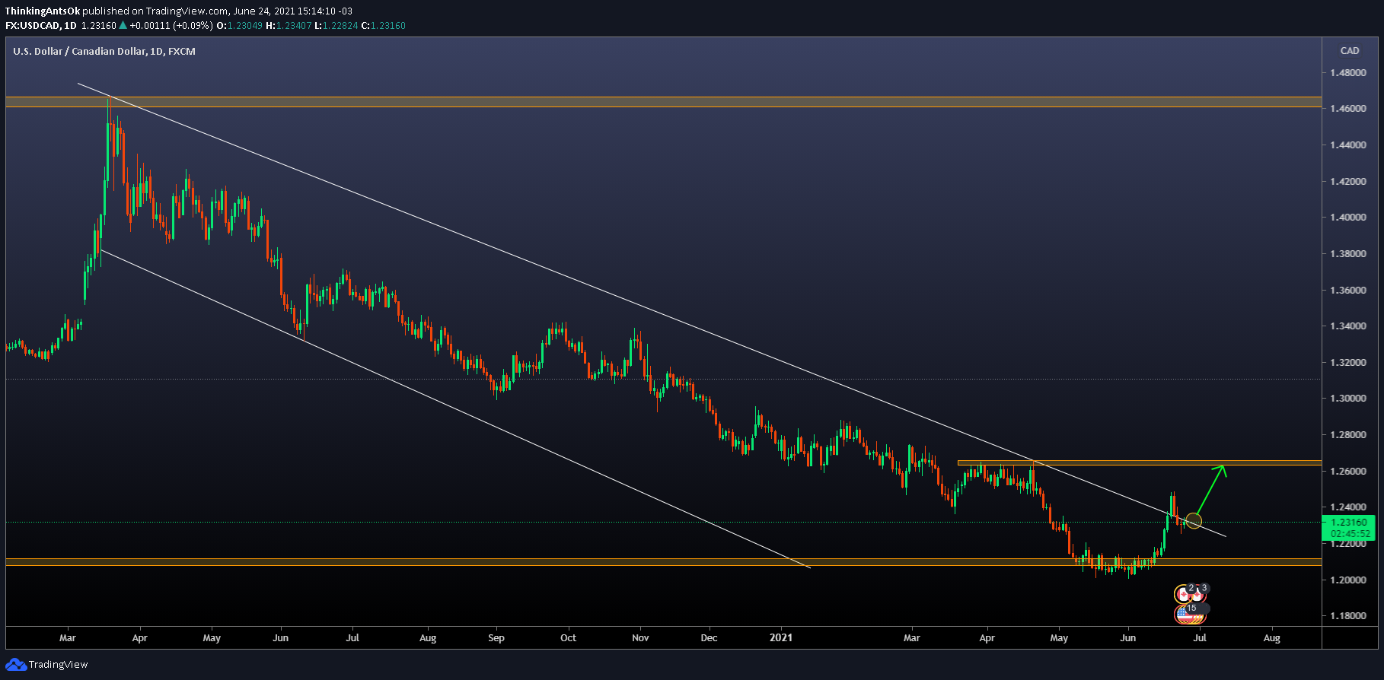This screenshot has width=1384, height=680.
Task: Click the open value O:1.23049
Action: point(240,25)
